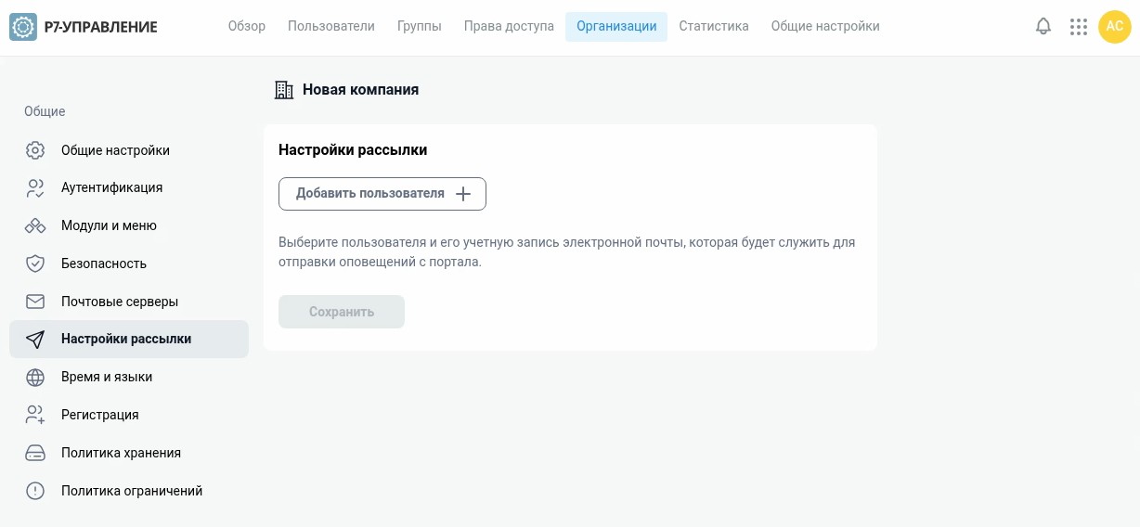Open the Права доступа tab
Image resolution: width=1140 pixels, height=527 pixels.
[x=509, y=26]
